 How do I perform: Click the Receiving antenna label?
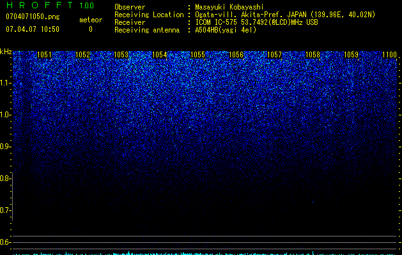coord(147,30)
